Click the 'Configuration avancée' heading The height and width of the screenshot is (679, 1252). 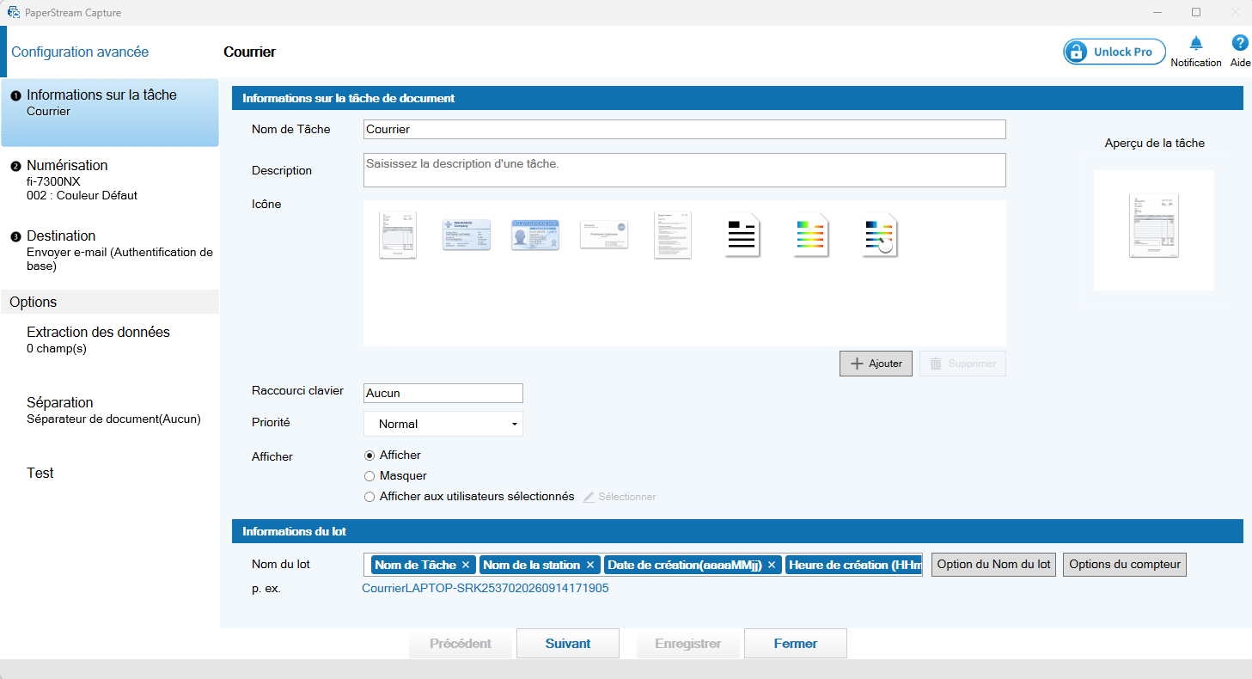pyautogui.click(x=80, y=52)
